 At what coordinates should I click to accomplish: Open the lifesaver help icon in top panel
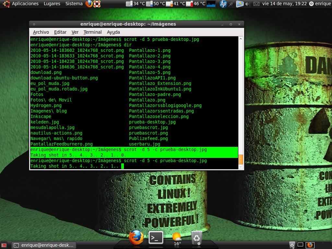click(97, 4)
